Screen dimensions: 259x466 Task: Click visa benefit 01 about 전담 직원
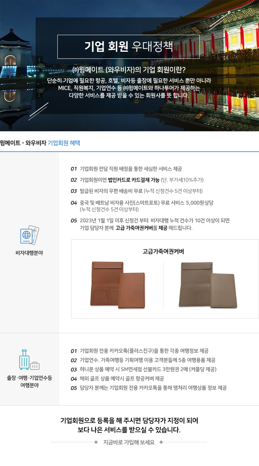(x=126, y=169)
